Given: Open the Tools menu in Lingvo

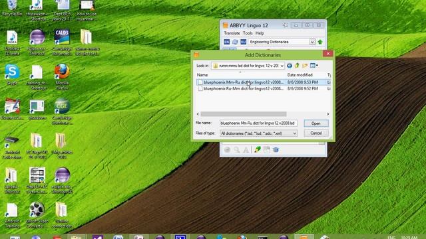Looking at the screenshot, I should click(x=248, y=33).
